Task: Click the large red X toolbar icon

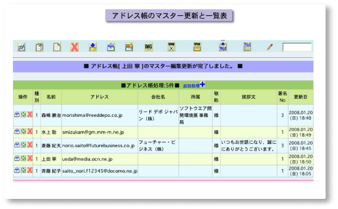Action: click(x=74, y=47)
